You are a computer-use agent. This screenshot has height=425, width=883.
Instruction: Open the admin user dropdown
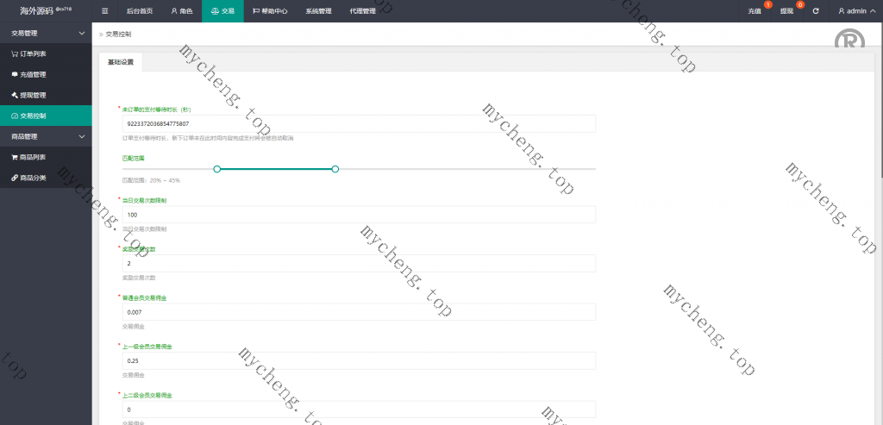coord(856,11)
